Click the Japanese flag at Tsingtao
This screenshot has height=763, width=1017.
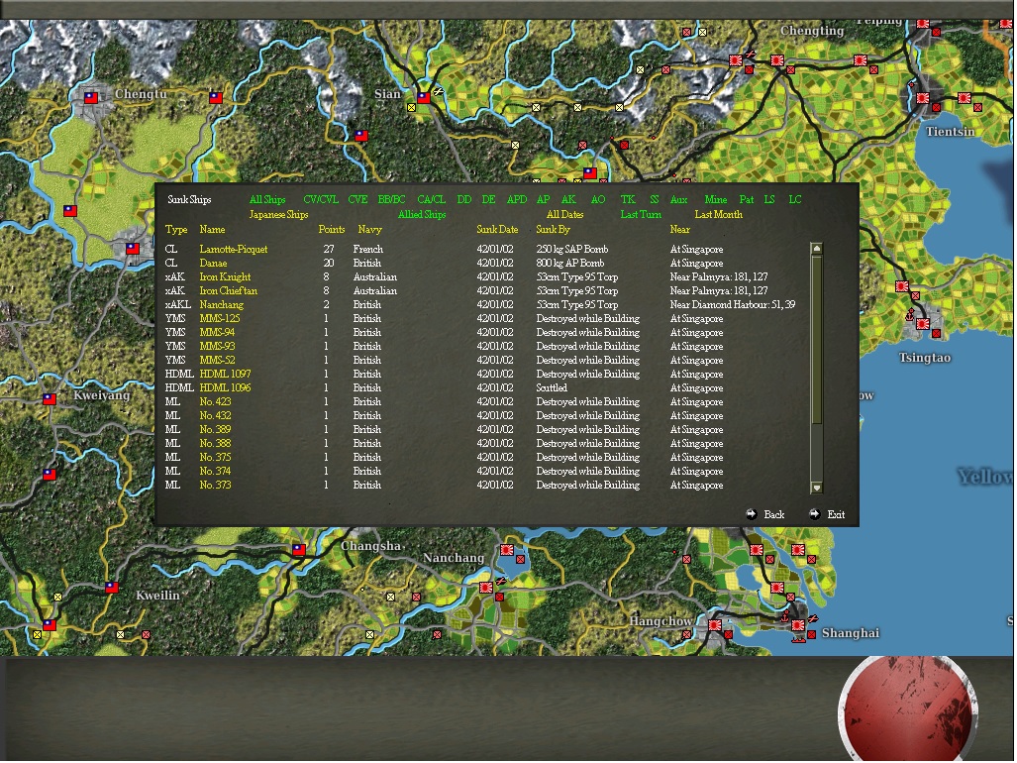pyautogui.click(x=923, y=324)
